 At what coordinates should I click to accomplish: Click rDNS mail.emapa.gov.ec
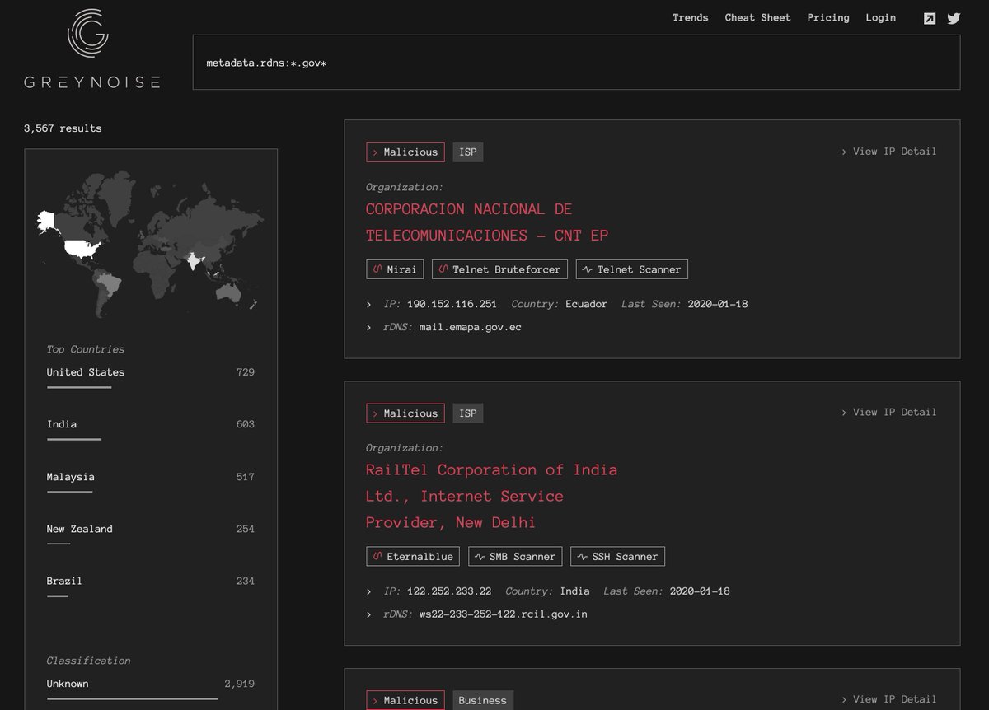(x=470, y=327)
